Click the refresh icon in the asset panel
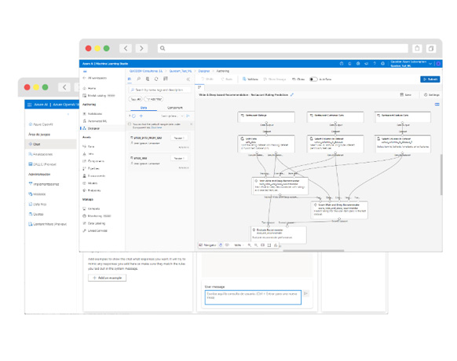Viewport: 457px width, 361px height. coord(156,79)
